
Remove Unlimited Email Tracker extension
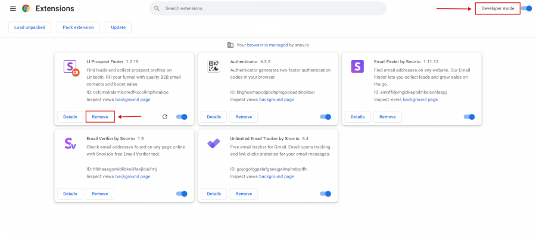pos(244,194)
